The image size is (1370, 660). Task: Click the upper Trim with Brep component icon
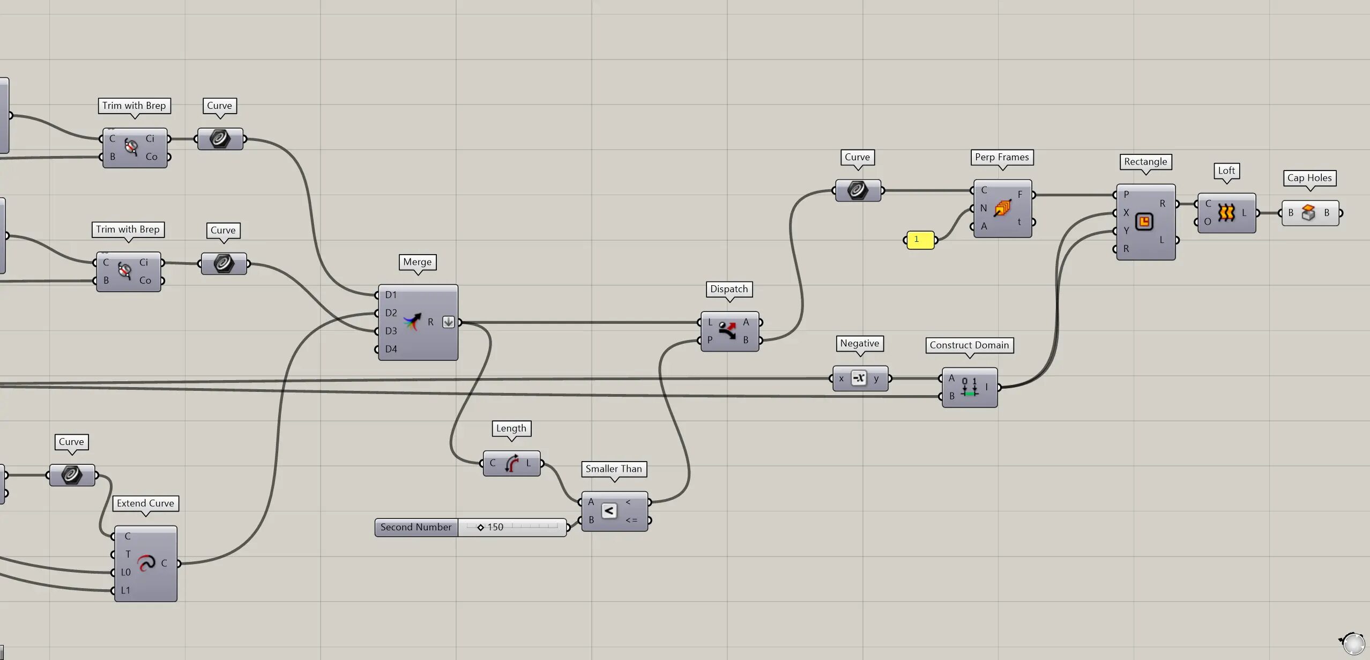(131, 147)
